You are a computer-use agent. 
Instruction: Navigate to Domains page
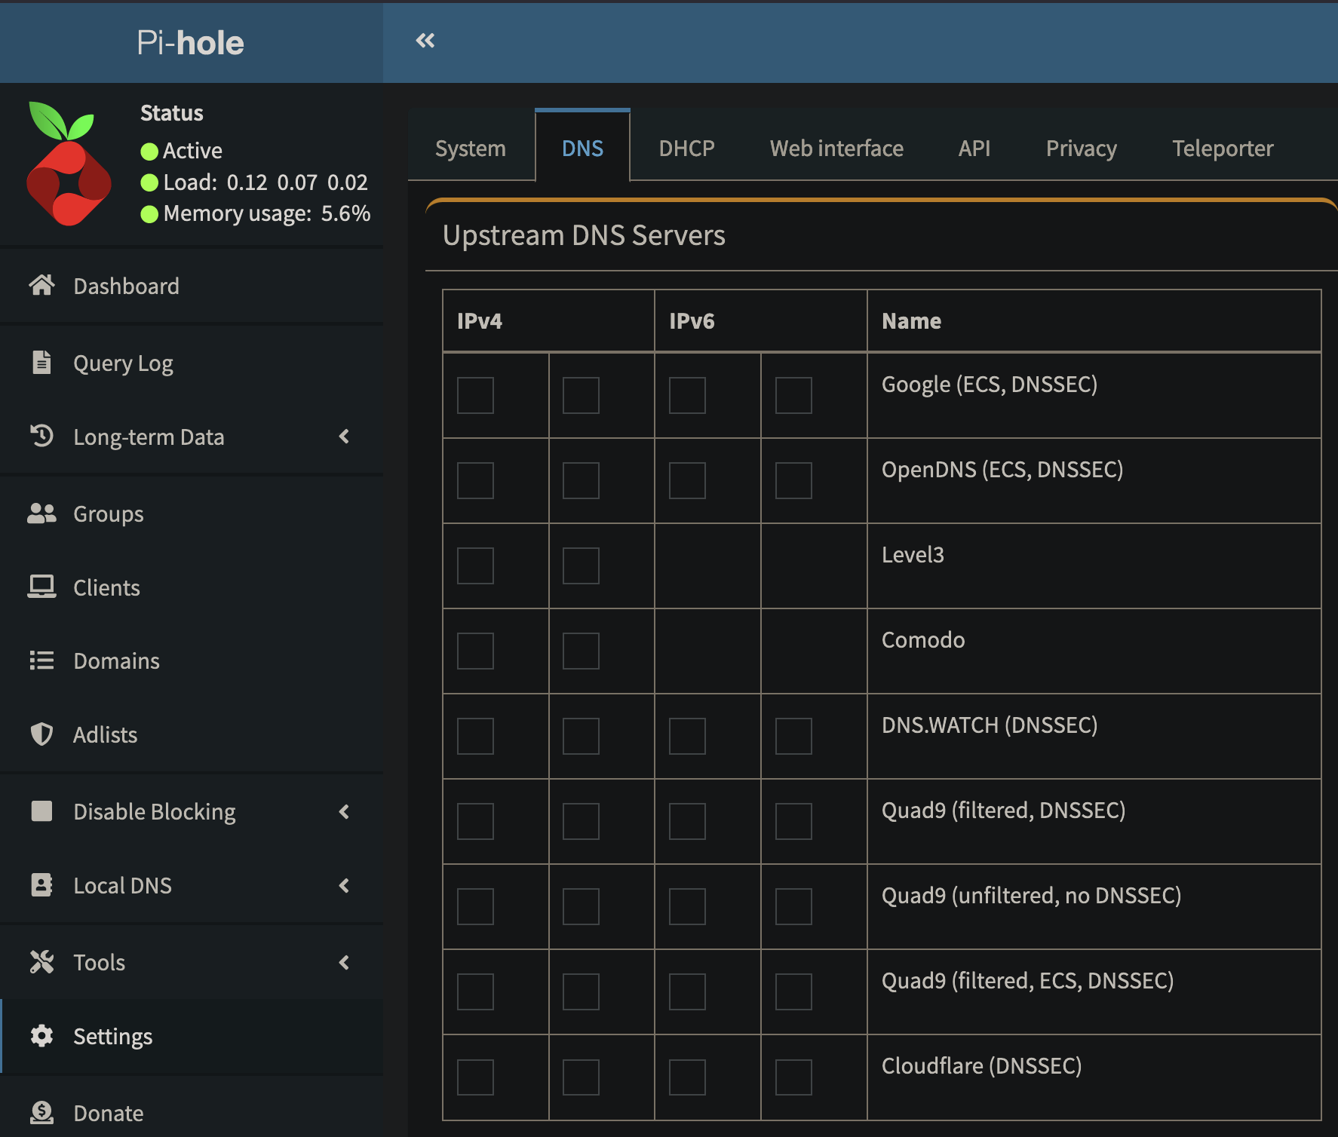coord(192,660)
